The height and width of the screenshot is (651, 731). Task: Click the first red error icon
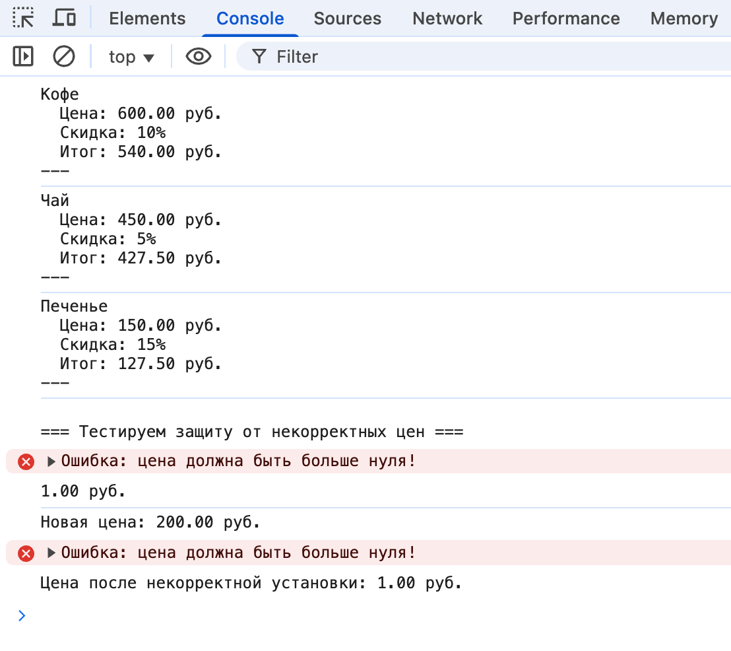point(26,462)
